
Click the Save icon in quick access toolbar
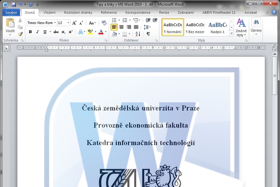(x=14, y=4)
